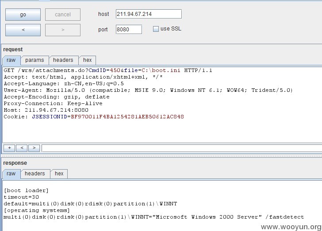
Task: Click the + button beside the search bar
Action: 9,148
